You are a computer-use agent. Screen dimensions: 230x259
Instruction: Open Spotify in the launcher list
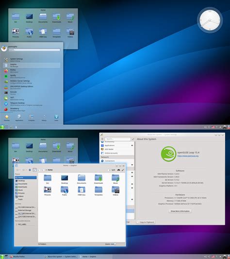(x=32, y=76)
